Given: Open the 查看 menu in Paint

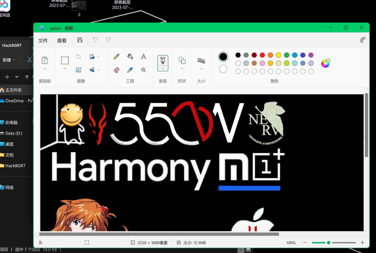Looking at the screenshot, I should (62, 40).
